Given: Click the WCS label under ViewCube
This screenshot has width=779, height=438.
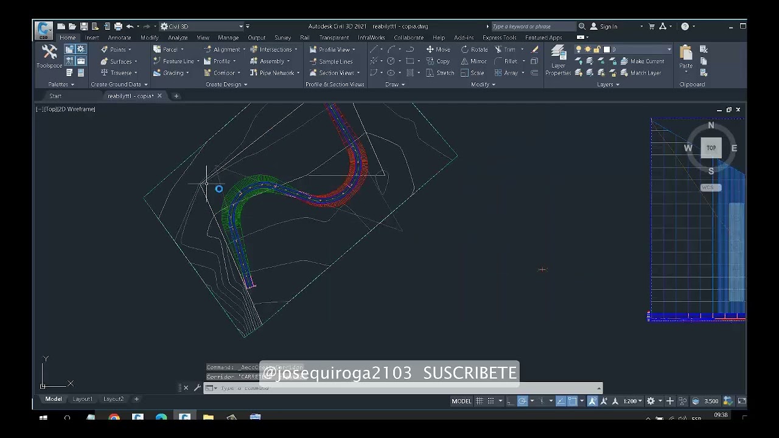Looking at the screenshot, I should click(x=708, y=187).
